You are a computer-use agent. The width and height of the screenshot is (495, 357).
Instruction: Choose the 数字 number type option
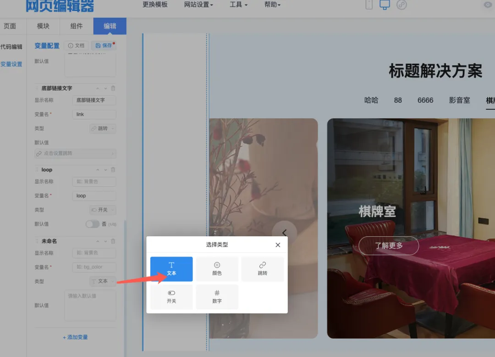[x=217, y=297]
